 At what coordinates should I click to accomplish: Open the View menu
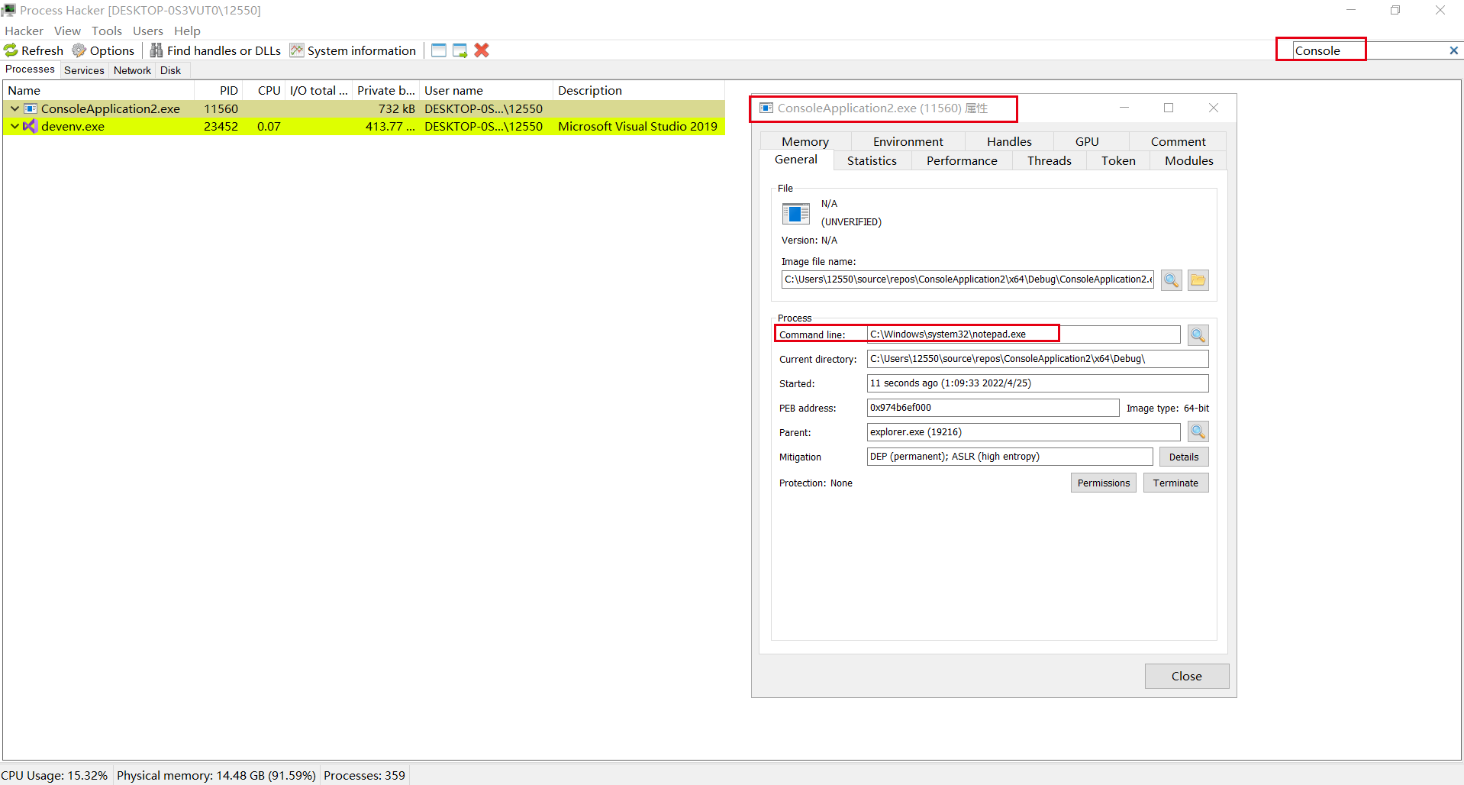(67, 31)
